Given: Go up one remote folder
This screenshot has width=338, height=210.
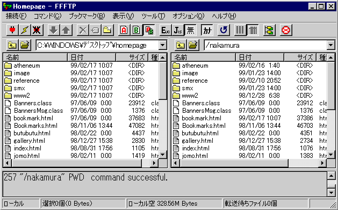Looking at the screenshot, I should tap(181, 45).
